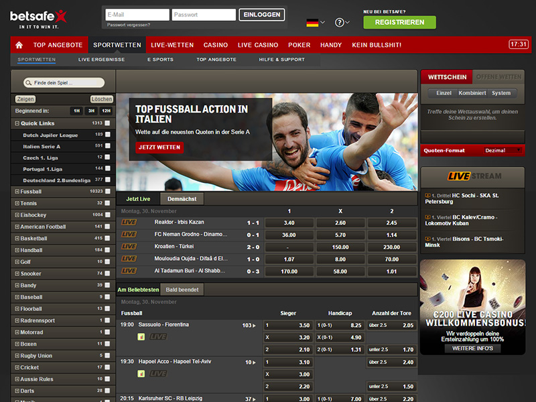Check the Fussball checkbox
Image resolution: width=536 pixels, height=402 pixels.
(107, 192)
